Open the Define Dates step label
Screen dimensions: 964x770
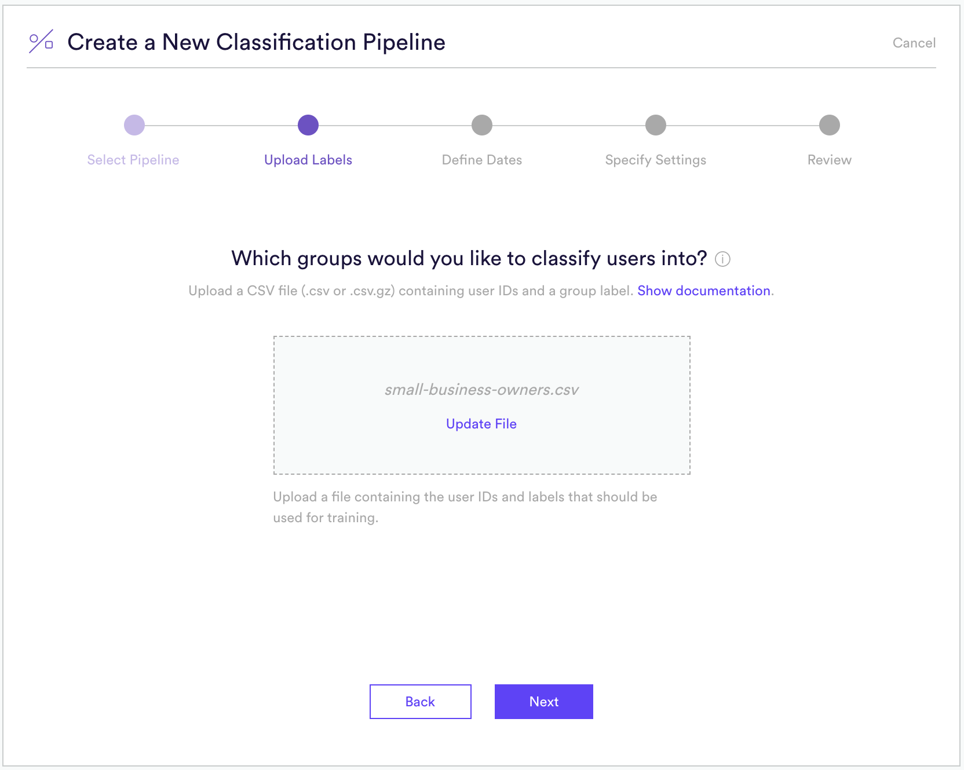482,160
